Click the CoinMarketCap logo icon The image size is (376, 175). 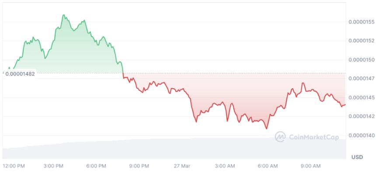click(280, 137)
